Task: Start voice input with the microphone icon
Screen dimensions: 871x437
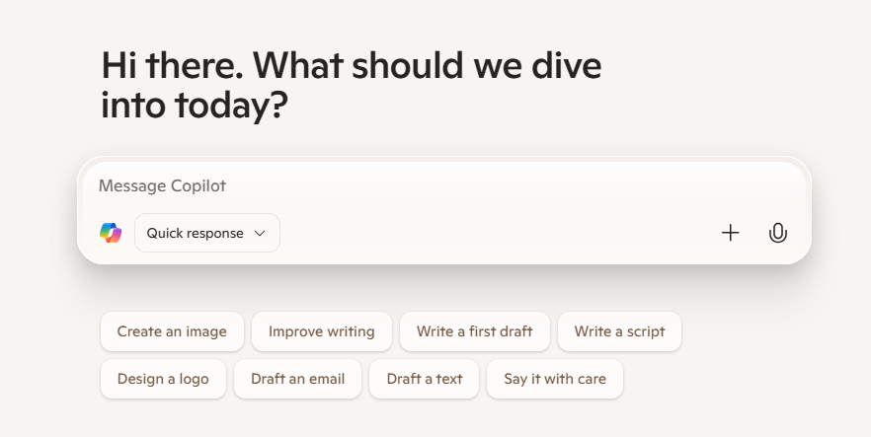Action: click(x=778, y=233)
